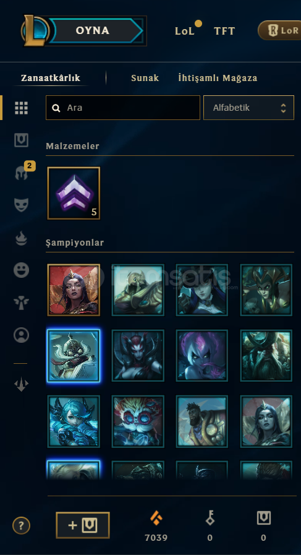This screenshot has height=555, width=301.
Task: Click the help question mark icon
Action: pyautogui.click(x=21, y=526)
